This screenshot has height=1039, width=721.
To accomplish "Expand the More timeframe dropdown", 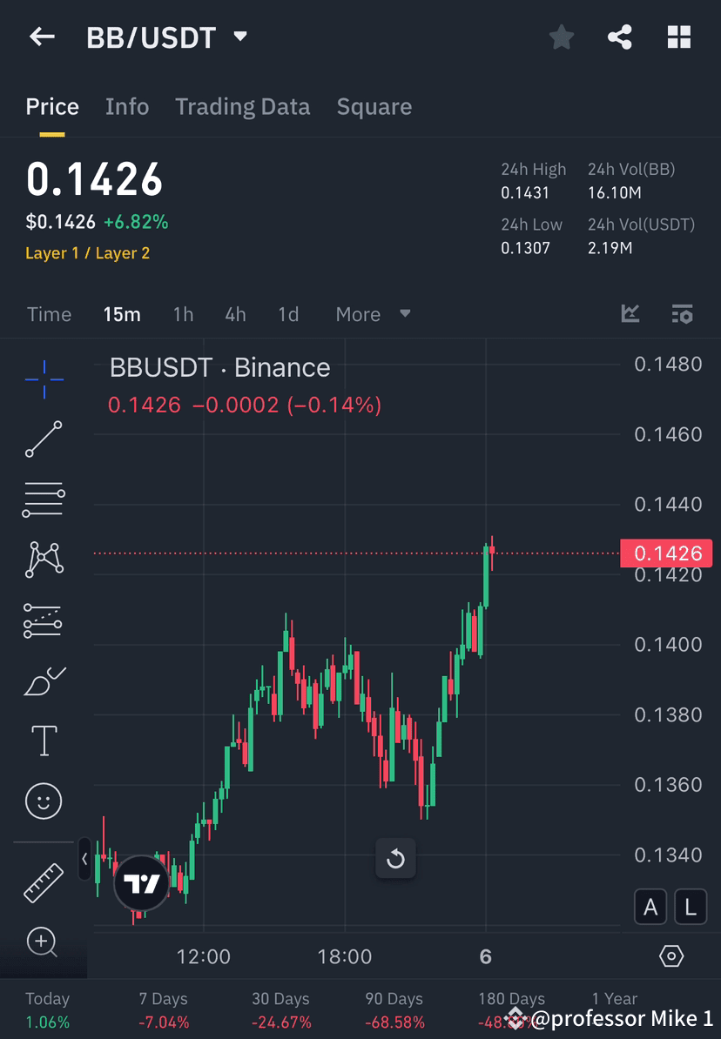I will click(x=372, y=314).
